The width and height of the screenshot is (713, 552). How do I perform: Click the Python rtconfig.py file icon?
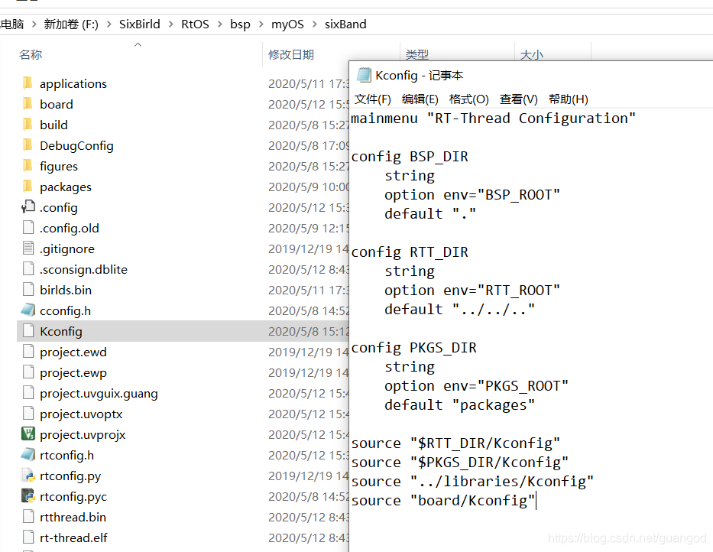(x=28, y=476)
